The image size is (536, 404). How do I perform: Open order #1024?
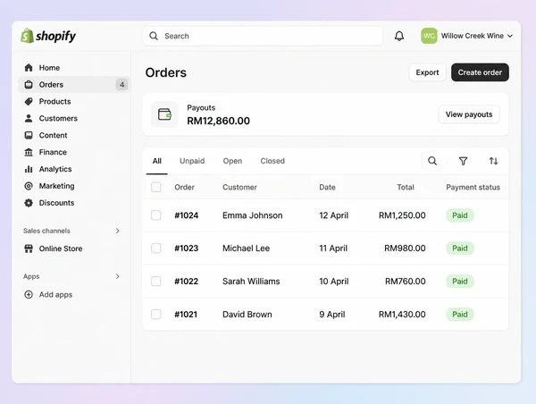187,215
